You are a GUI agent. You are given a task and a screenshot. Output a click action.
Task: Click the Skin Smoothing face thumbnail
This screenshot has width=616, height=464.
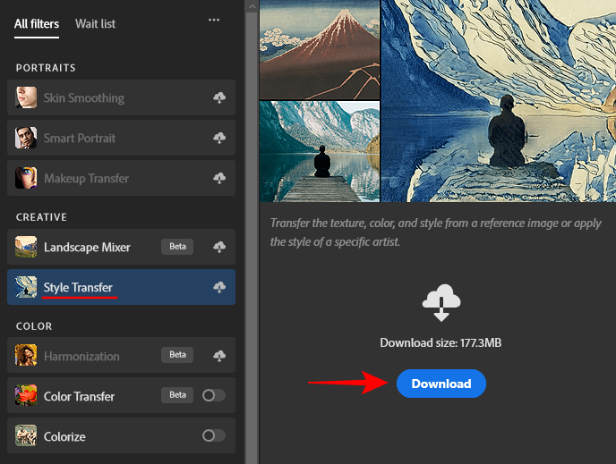[26, 97]
